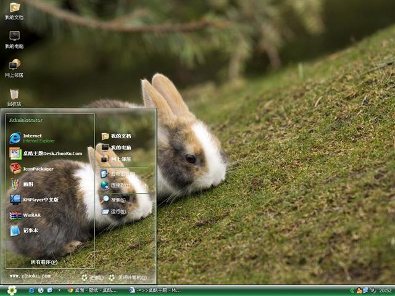
Task: Click the 注销 (Log off) button
Action: 93,277
